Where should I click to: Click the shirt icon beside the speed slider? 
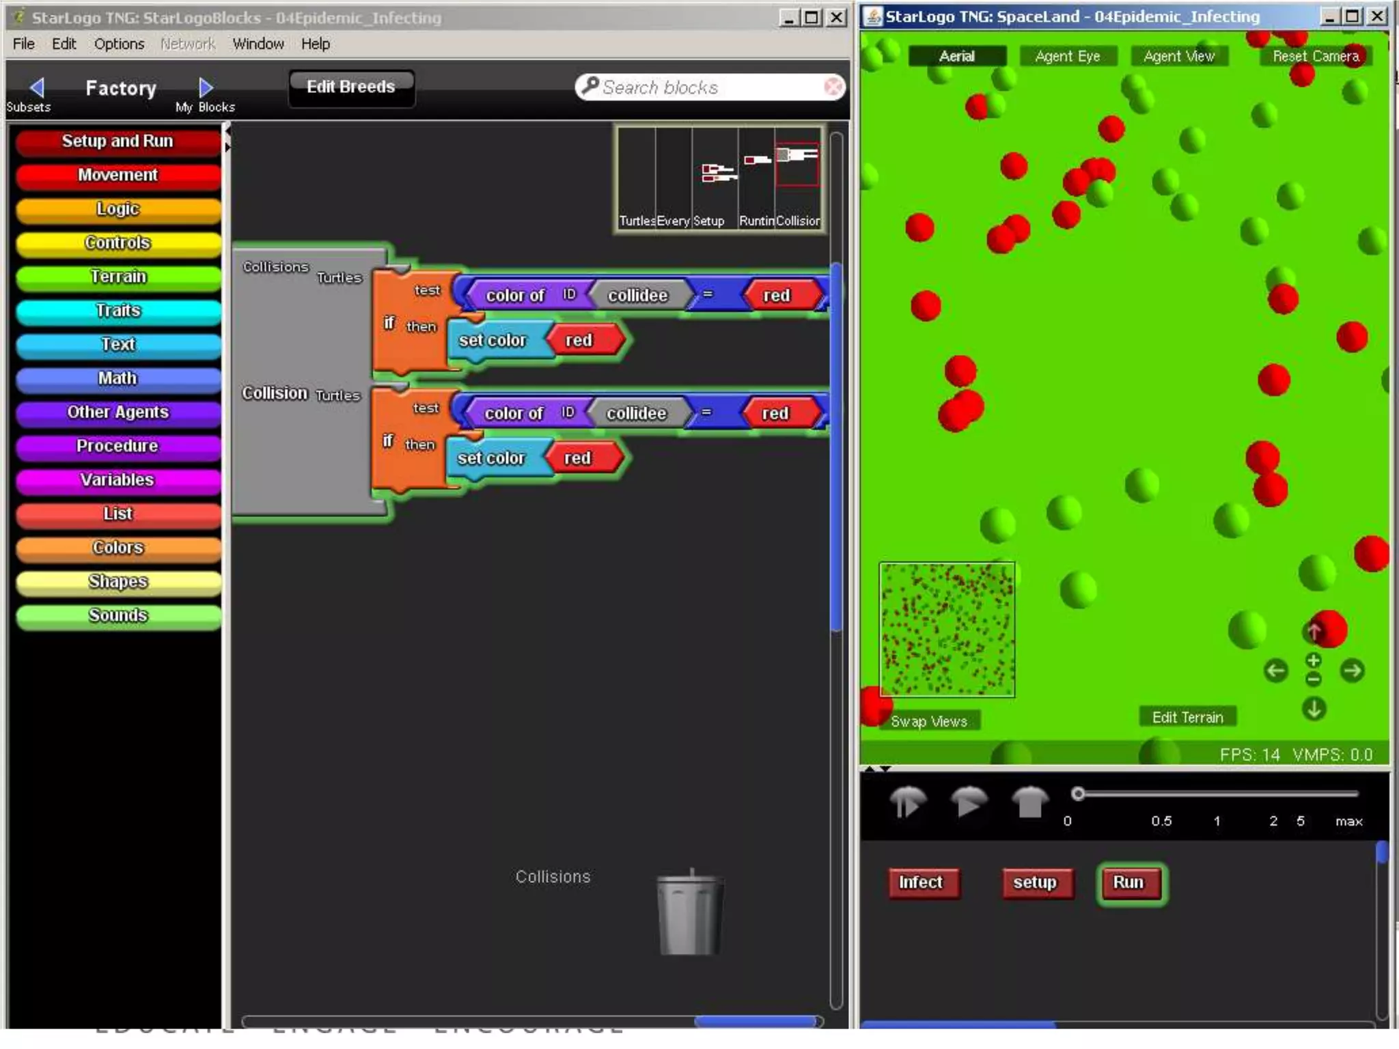coord(1029,802)
